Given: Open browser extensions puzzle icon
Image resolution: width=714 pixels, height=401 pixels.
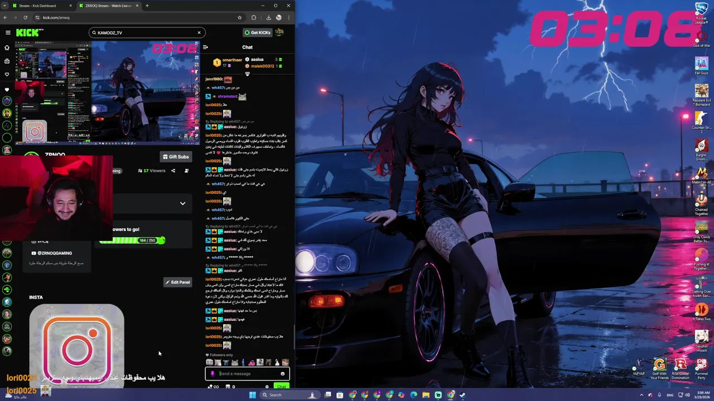Looking at the screenshot, I should (x=254, y=17).
